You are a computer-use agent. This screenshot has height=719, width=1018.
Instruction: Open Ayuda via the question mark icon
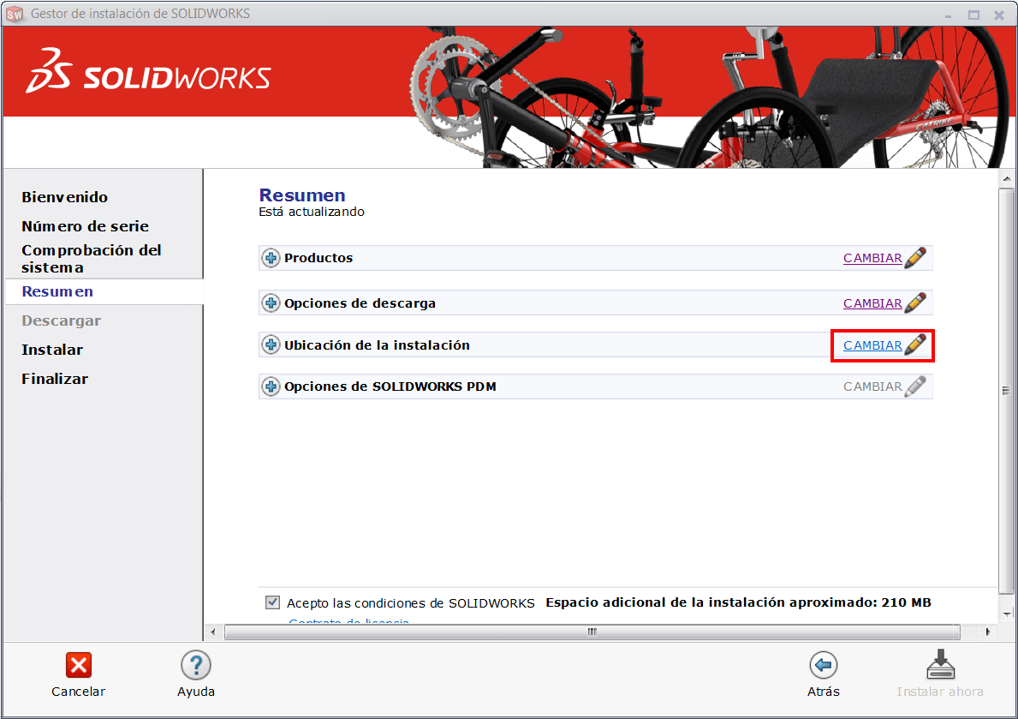[x=195, y=665]
